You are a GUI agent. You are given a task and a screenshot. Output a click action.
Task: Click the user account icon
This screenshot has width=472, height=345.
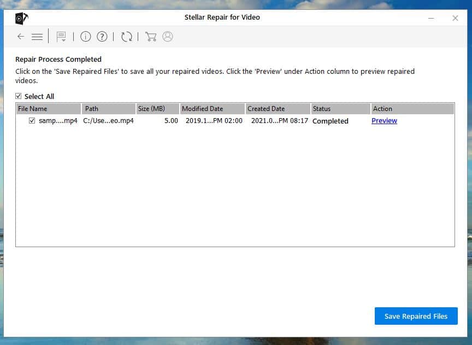pos(168,37)
